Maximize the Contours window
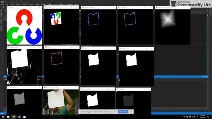 click(145, 7)
